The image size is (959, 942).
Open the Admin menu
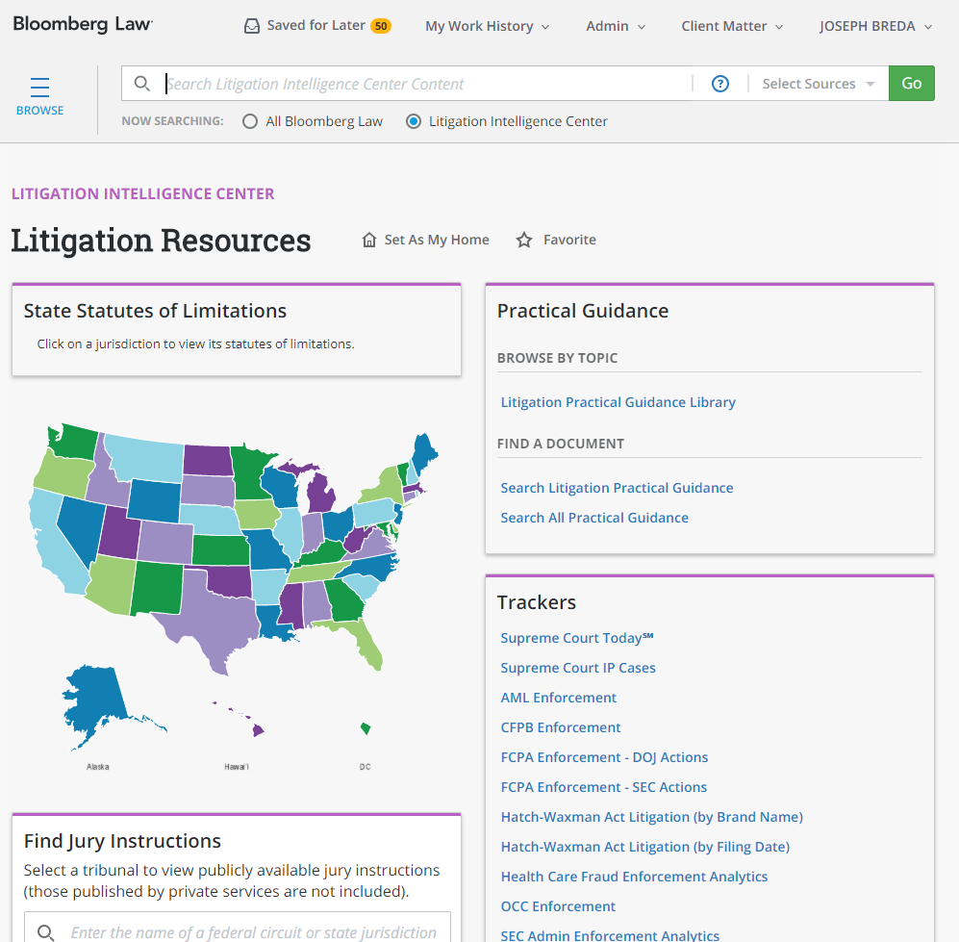[616, 26]
